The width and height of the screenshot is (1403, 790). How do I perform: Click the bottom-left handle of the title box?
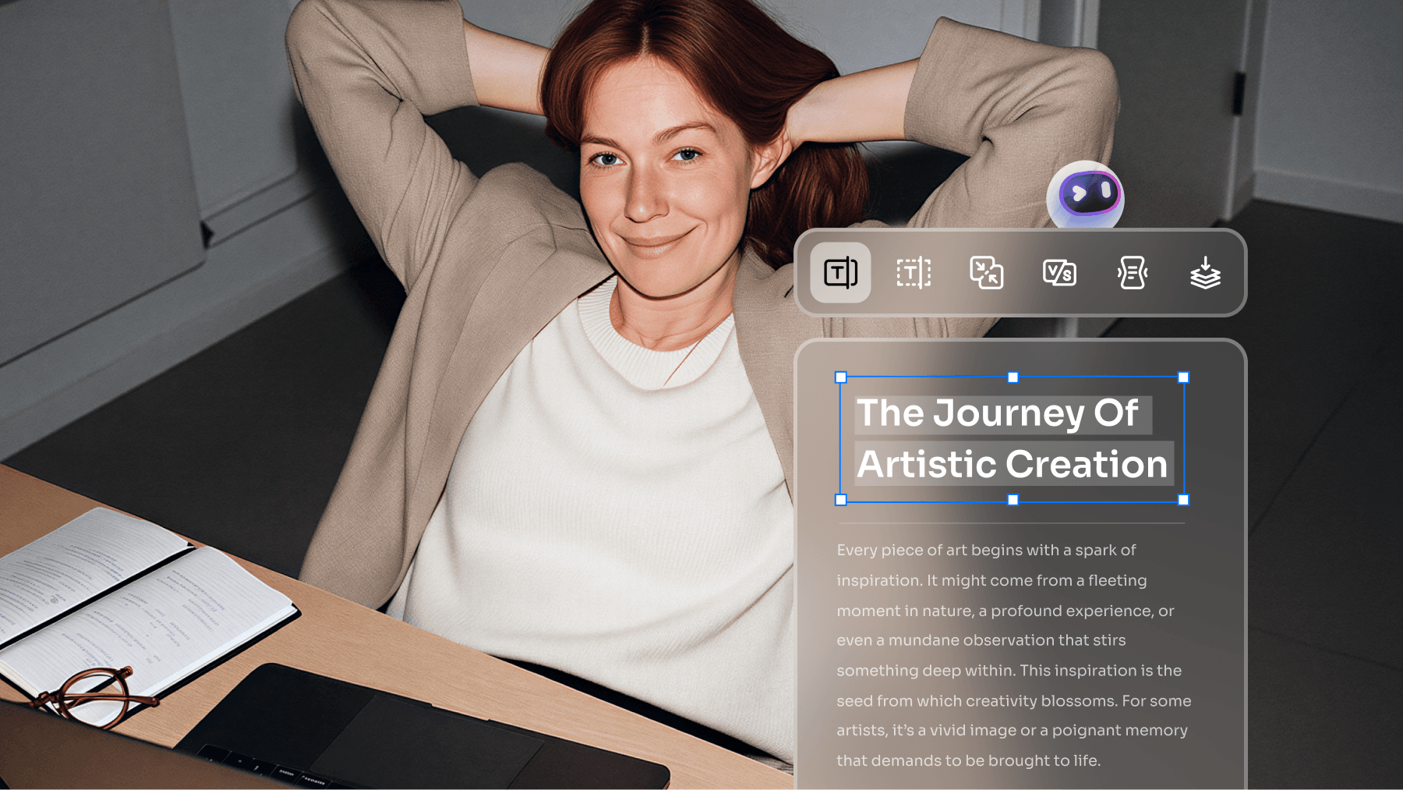click(x=841, y=500)
